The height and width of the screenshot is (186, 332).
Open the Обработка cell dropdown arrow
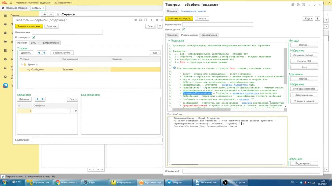(72, 111)
